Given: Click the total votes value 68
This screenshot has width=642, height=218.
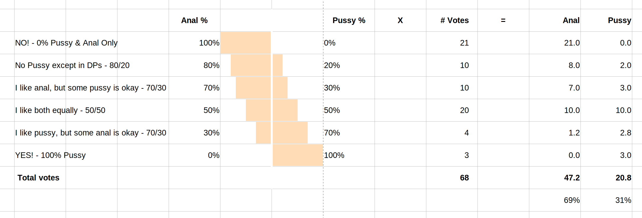Looking at the screenshot, I should pyautogui.click(x=464, y=178).
